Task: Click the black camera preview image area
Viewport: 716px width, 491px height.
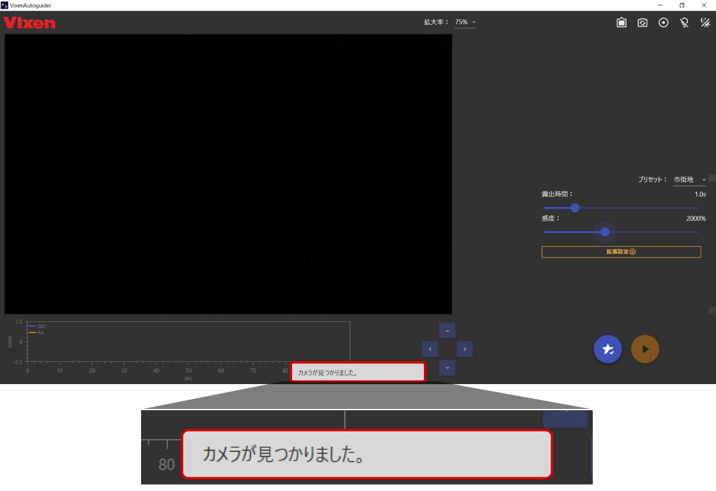Action: 228,174
